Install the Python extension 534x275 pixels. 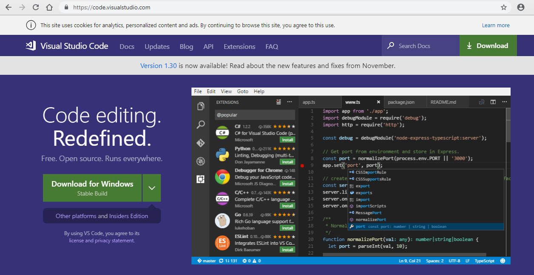pos(287,162)
